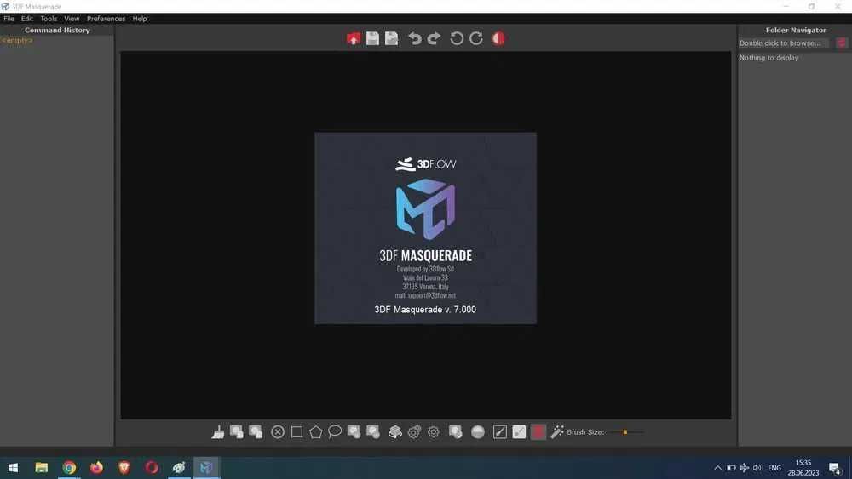Adjust the Brush Size slider
The image size is (852, 479).
[x=625, y=432]
